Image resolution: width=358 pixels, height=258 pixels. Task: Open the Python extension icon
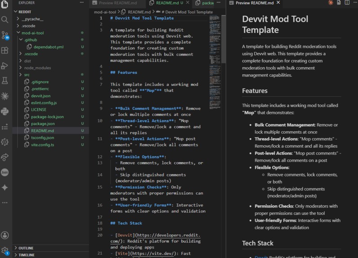click(5, 112)
